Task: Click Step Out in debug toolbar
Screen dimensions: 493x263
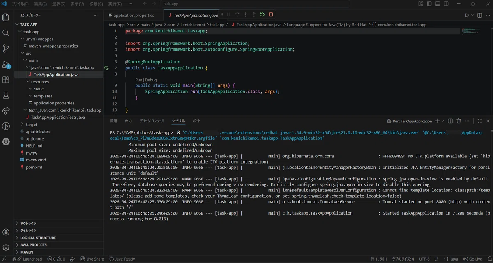Action: tap(254, 15)
